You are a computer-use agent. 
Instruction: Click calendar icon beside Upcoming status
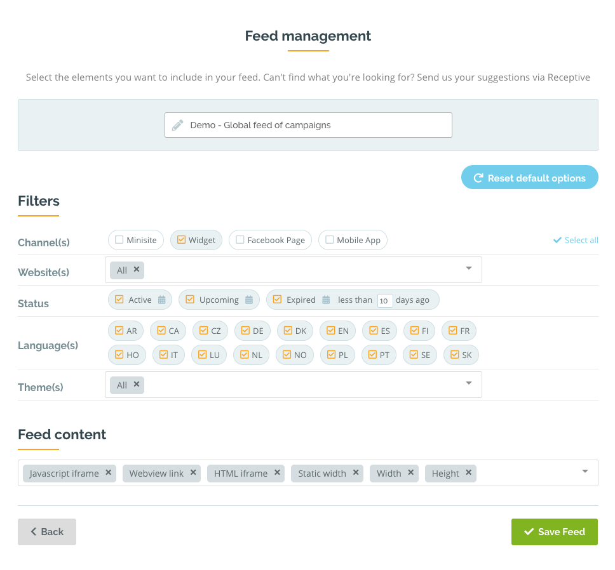point(249,300)
